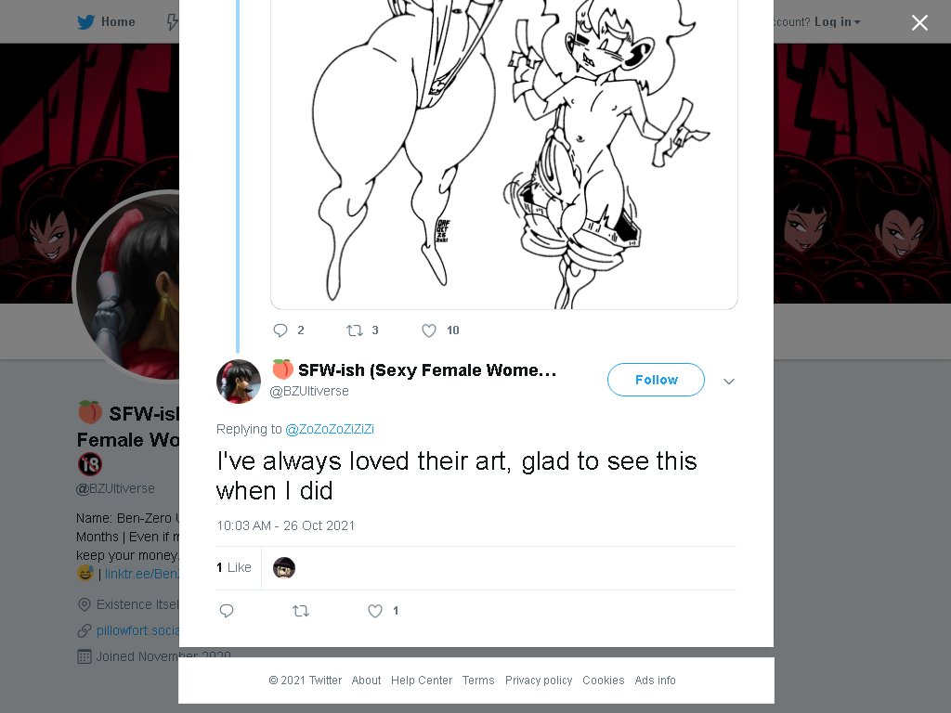Reply to the BZUltiverse tweet
951x713 pixels.
click(227, 611)
